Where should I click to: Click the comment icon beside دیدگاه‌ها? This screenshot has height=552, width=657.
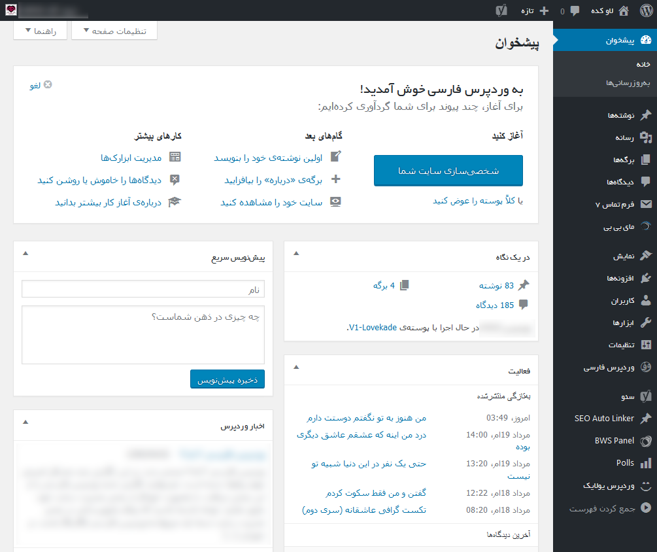[646, 182]
